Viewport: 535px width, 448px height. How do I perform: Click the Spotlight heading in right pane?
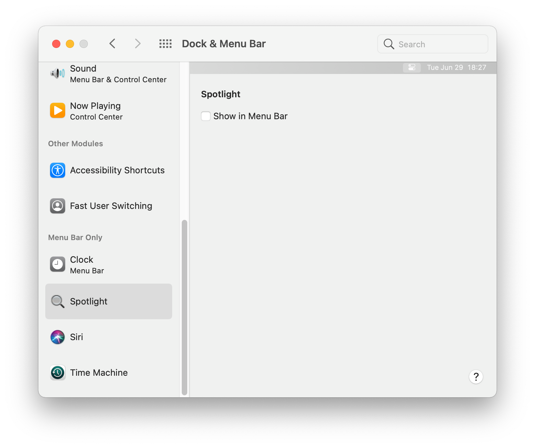[221, 94]
